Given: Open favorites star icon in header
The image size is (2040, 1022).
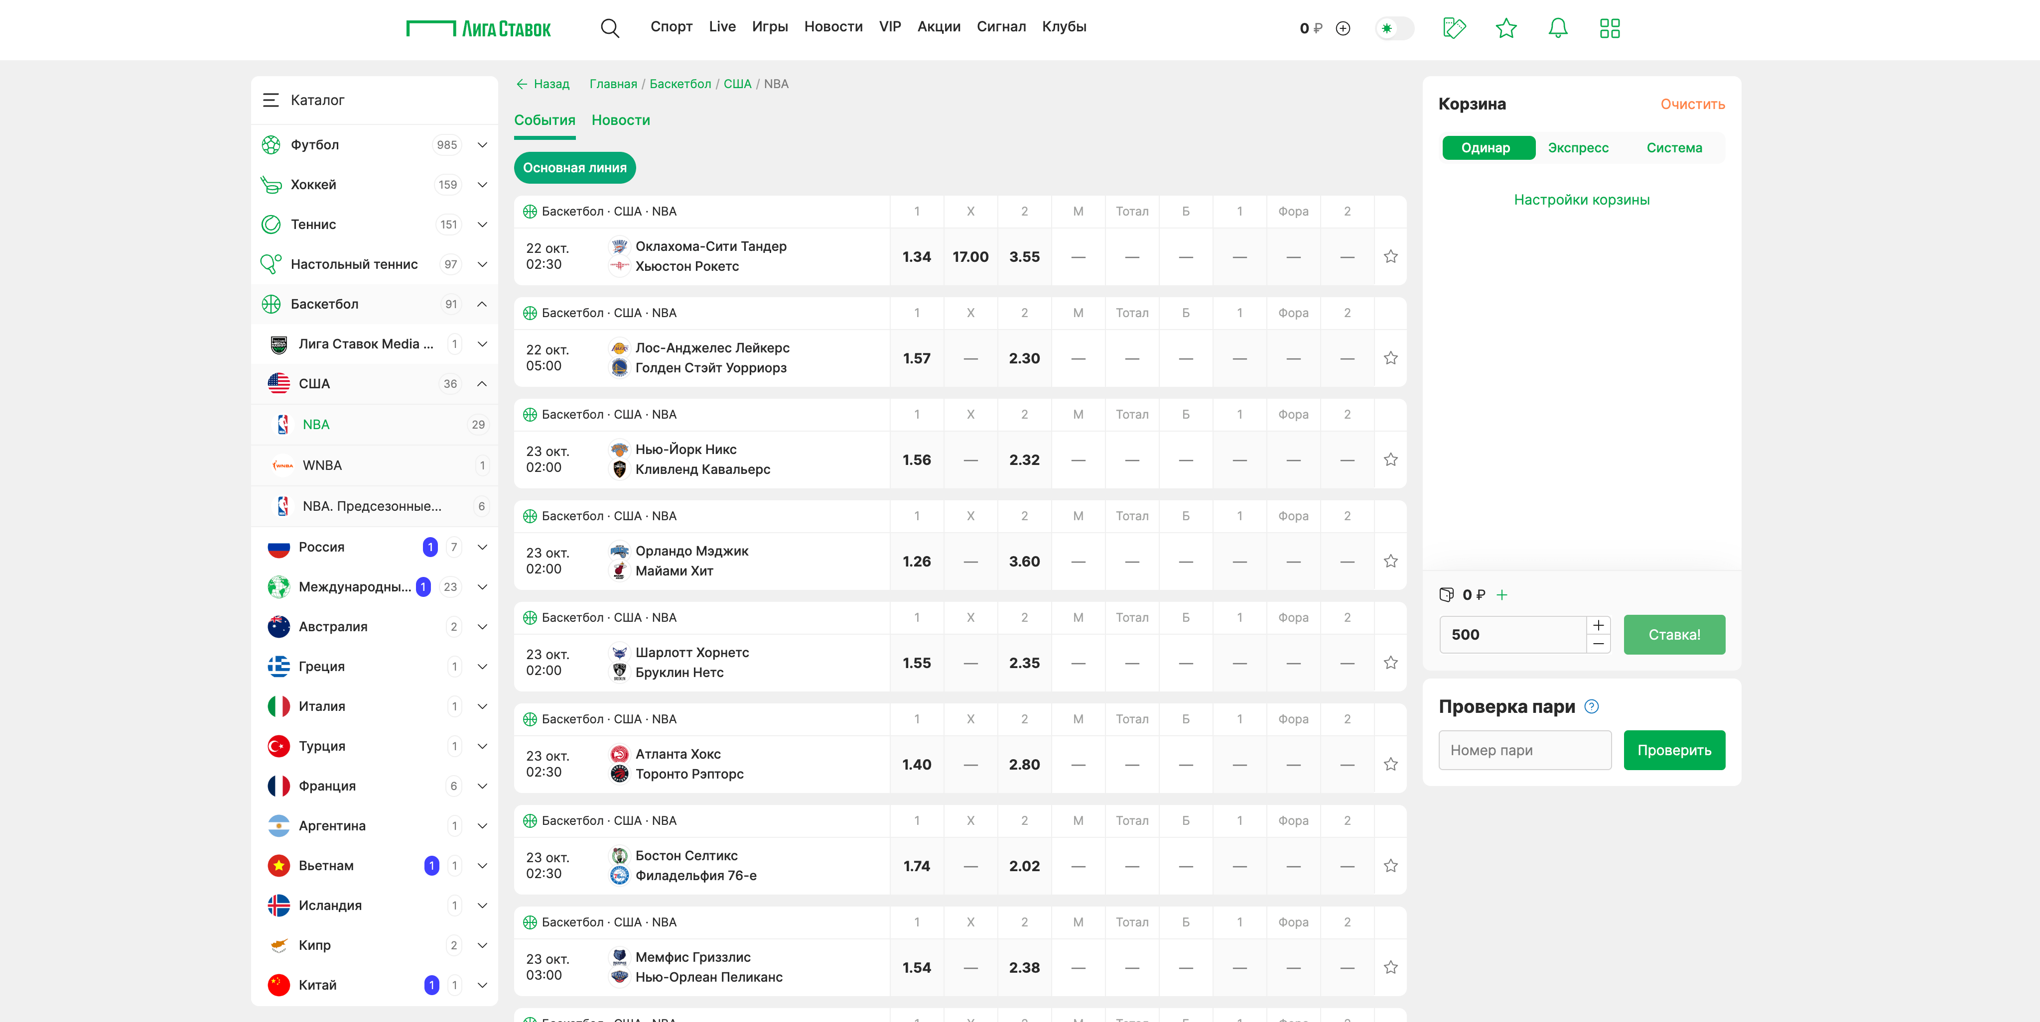Looking at the screenshot, I should [x=1505, y=28].
